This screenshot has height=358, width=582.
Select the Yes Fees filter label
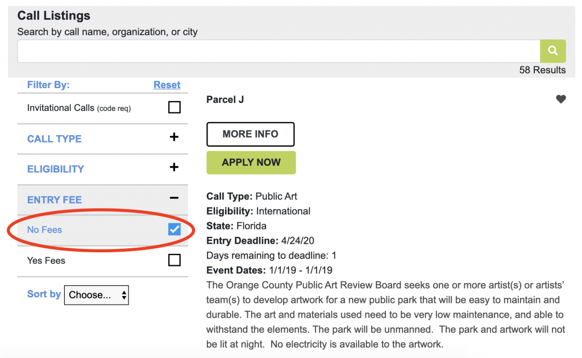pyautogui.click(x=46, y=260)
